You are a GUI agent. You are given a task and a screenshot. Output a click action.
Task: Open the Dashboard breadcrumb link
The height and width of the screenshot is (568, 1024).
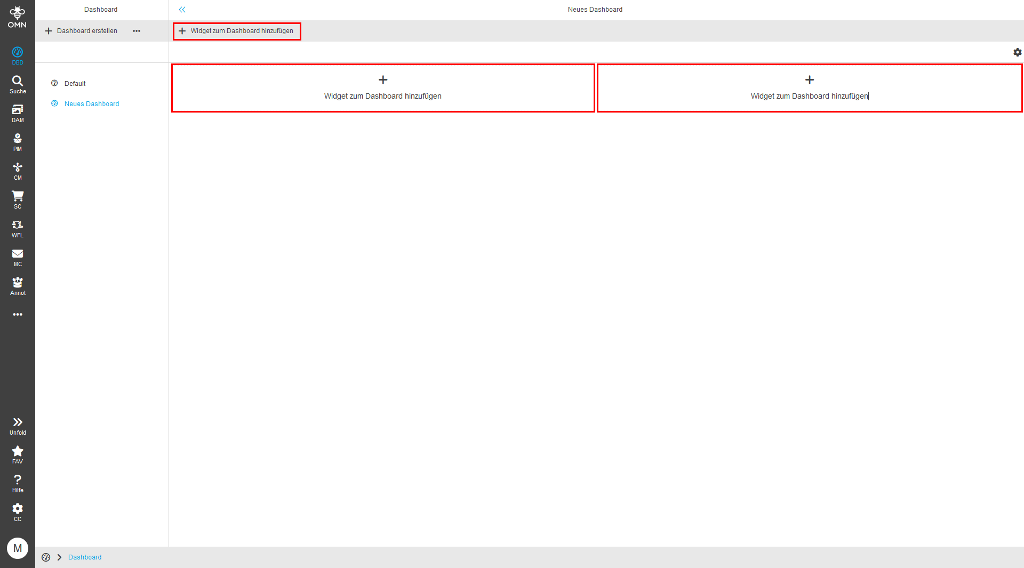pos(84,557)
